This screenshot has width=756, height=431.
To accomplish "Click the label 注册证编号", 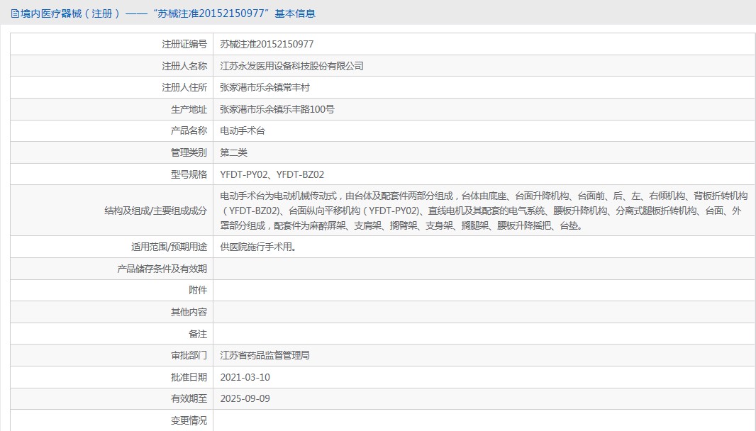I will [184, 45].
